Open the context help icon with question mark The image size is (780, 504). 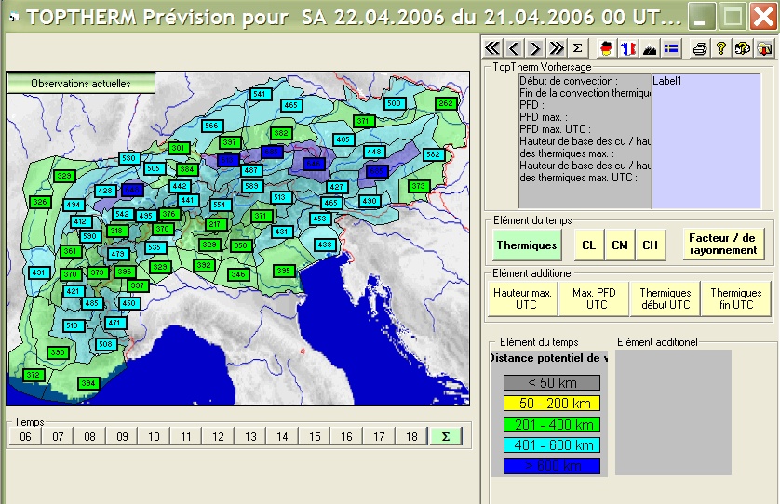(x=743, y=48)
